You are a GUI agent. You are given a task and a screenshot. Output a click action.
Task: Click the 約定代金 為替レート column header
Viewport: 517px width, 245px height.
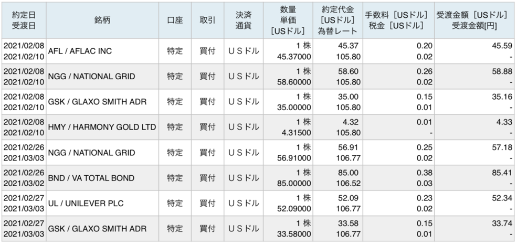(337, 20)
